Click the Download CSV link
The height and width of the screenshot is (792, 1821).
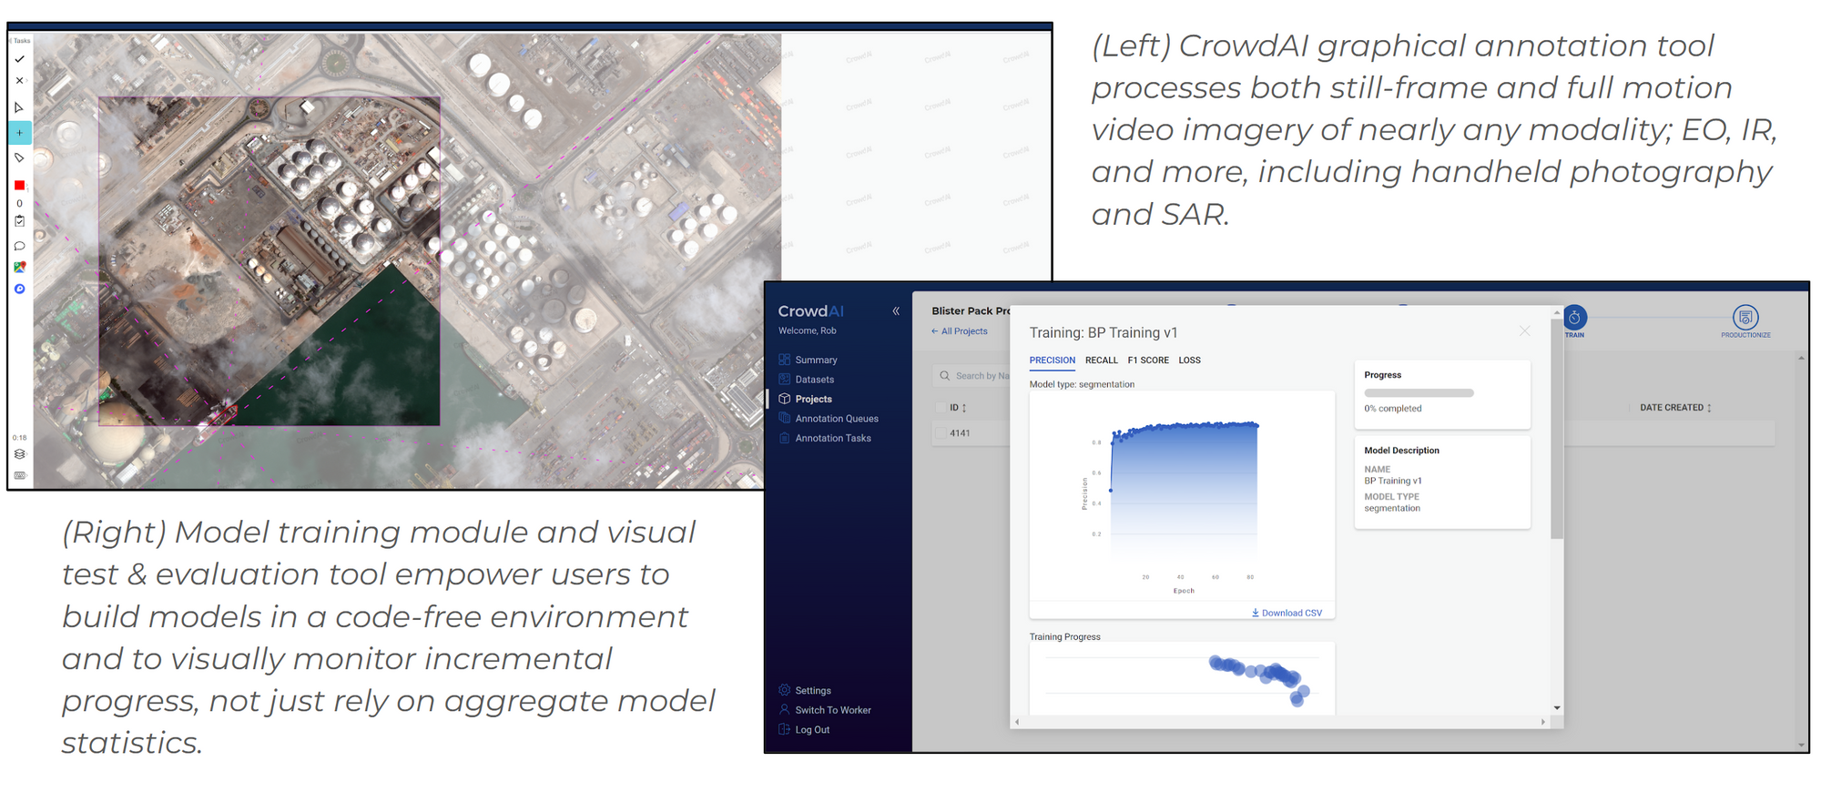[x=1287, y=614]
